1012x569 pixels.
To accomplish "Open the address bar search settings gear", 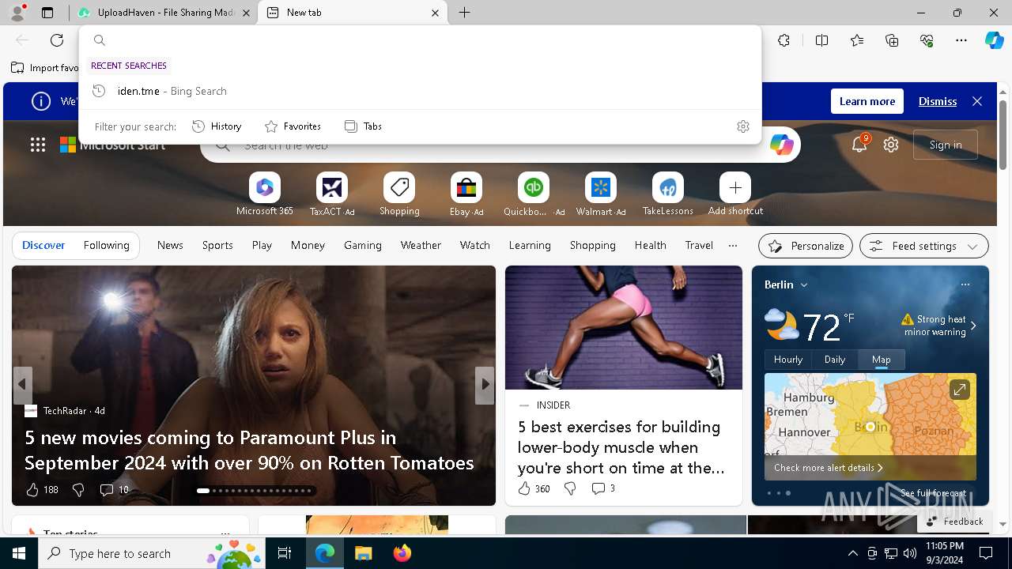I will 742,126.
